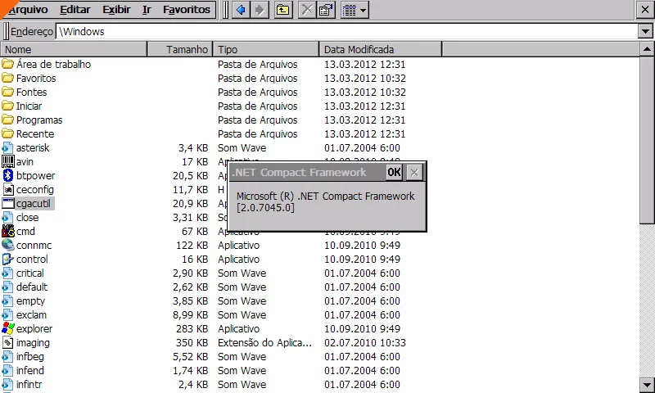Click the file name connmc
This screenshot has height=393, width=655.
(x=34, y=245)
